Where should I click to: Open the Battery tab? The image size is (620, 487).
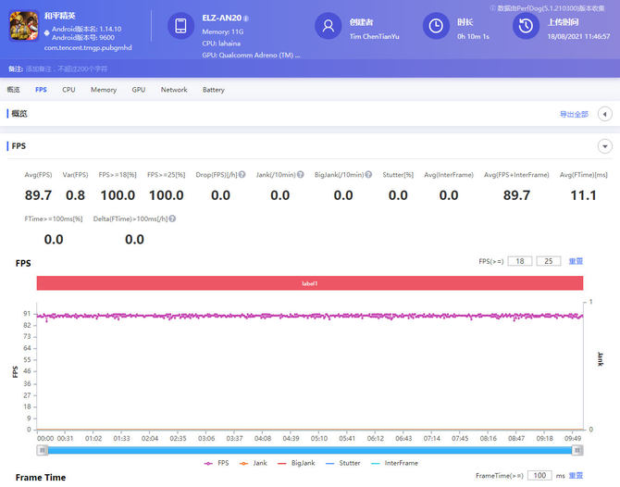point(213,90)
